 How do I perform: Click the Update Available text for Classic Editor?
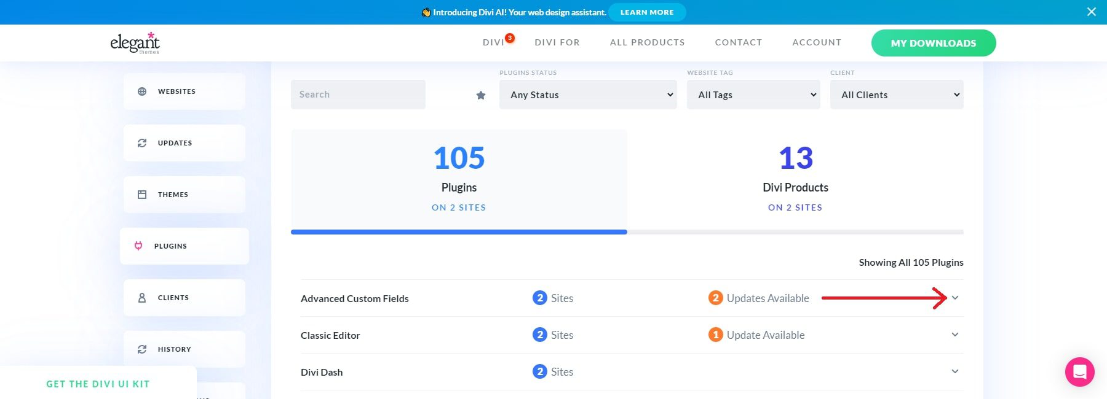pos(766,335)
